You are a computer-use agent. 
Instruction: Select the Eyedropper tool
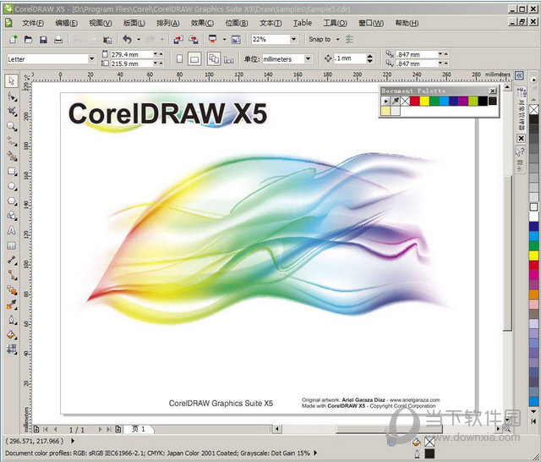coord(12,305)
